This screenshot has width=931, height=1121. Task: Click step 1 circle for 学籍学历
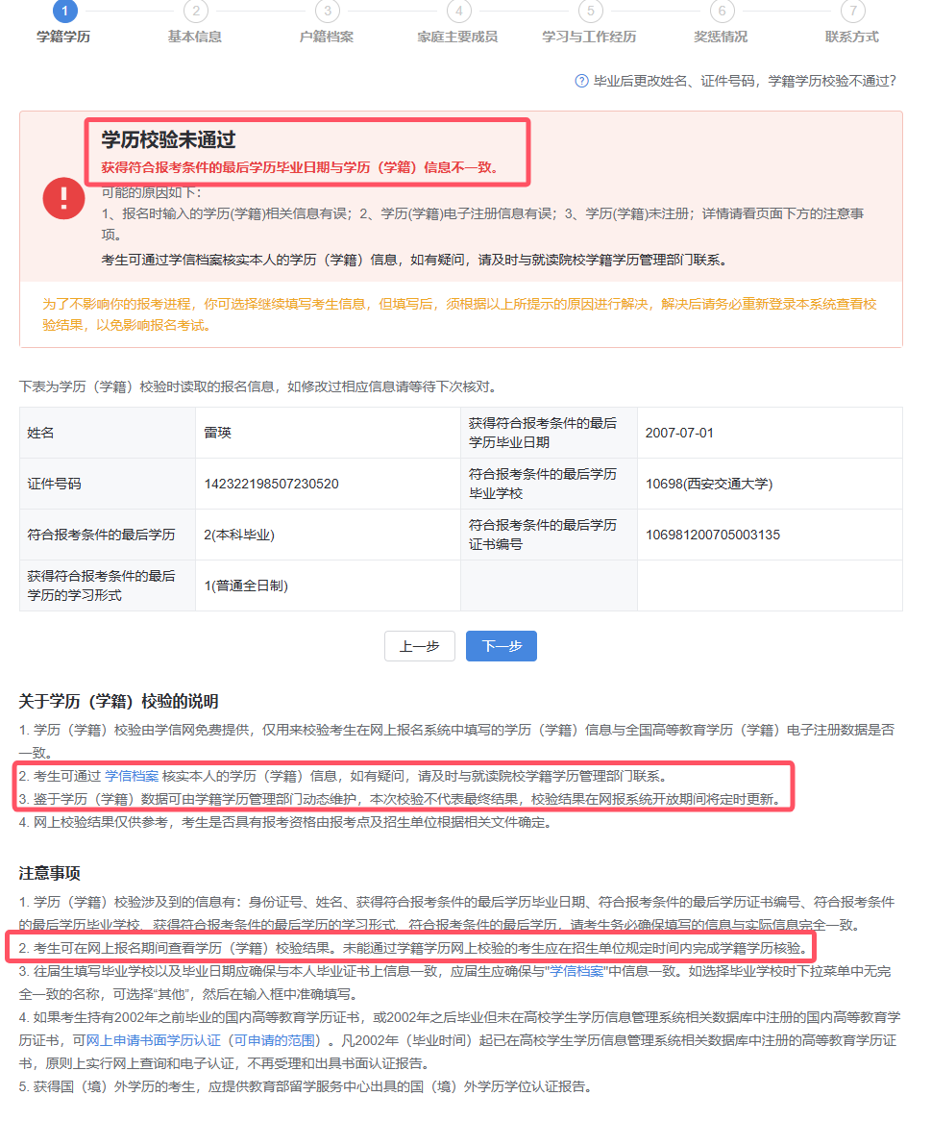pyautogui.click(x=65, y=10)
